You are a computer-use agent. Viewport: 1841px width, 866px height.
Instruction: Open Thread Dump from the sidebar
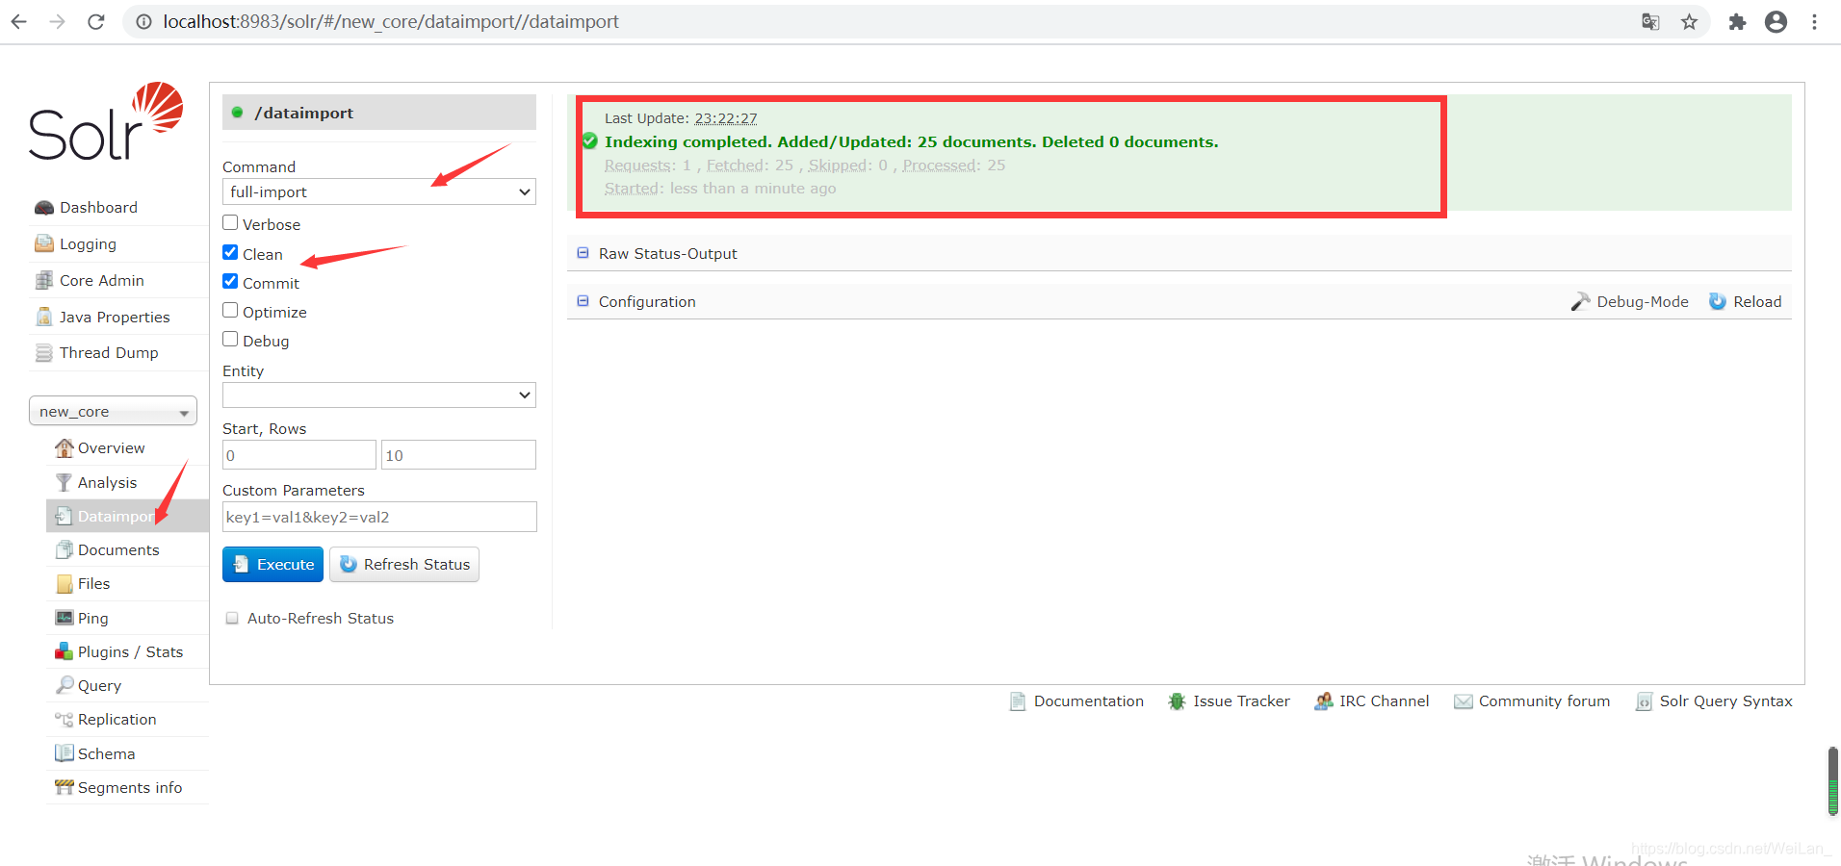coord(109,353)
